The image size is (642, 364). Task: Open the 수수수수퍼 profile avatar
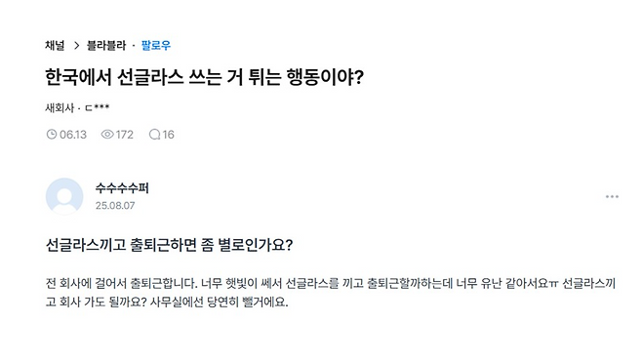tap(64, 196)
